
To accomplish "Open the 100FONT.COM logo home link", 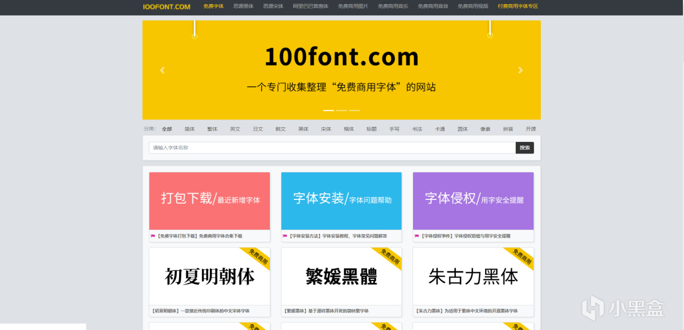I will pyautogui.click(x=167, y=6).
